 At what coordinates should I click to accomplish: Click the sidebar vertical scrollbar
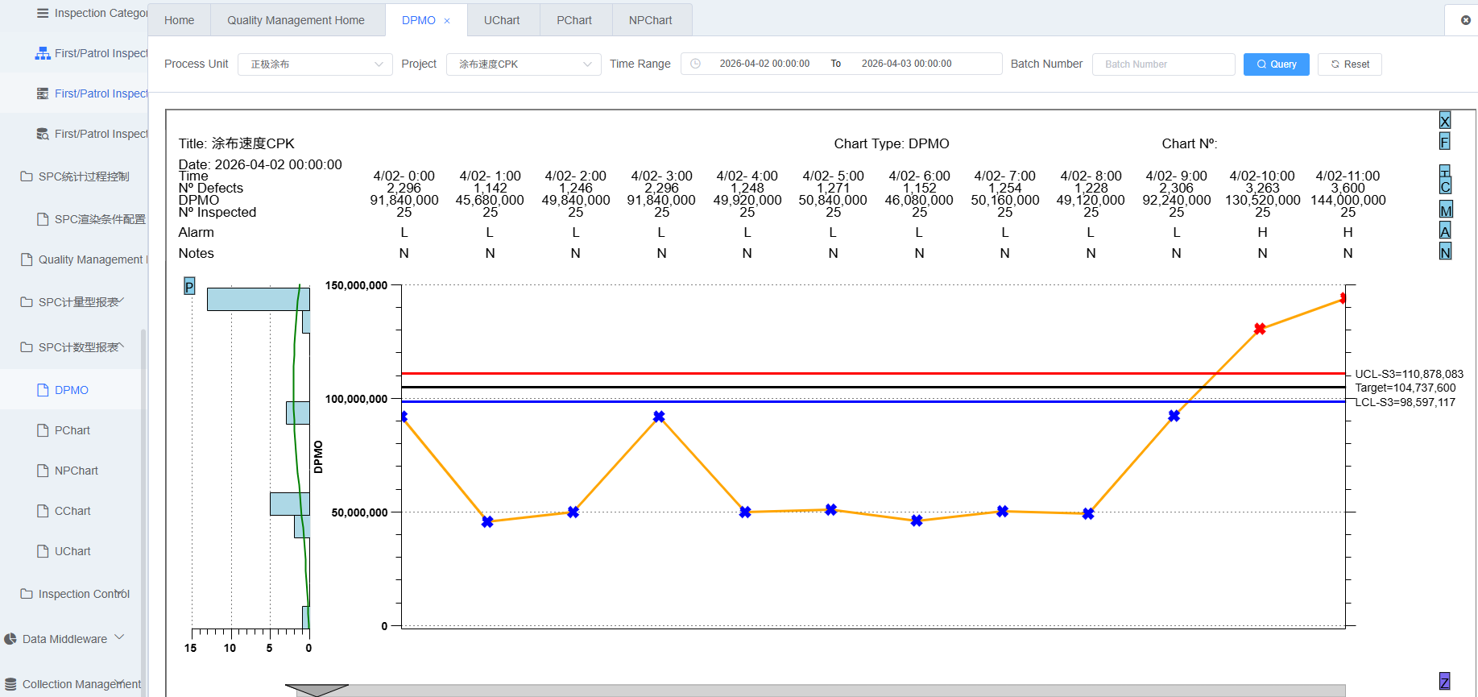tap(143, 512)
